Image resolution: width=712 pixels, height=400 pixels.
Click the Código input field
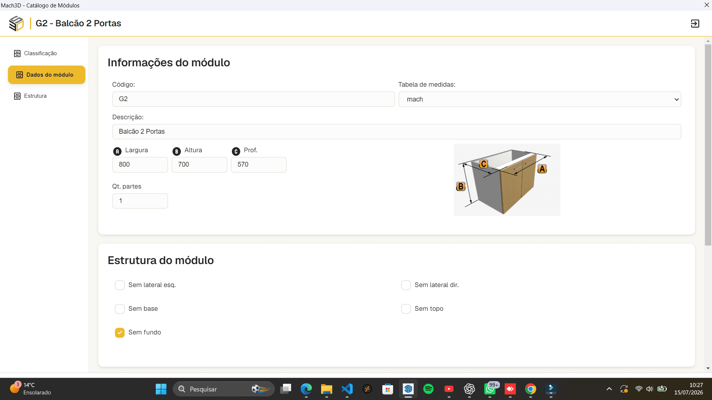pos(253,99)
